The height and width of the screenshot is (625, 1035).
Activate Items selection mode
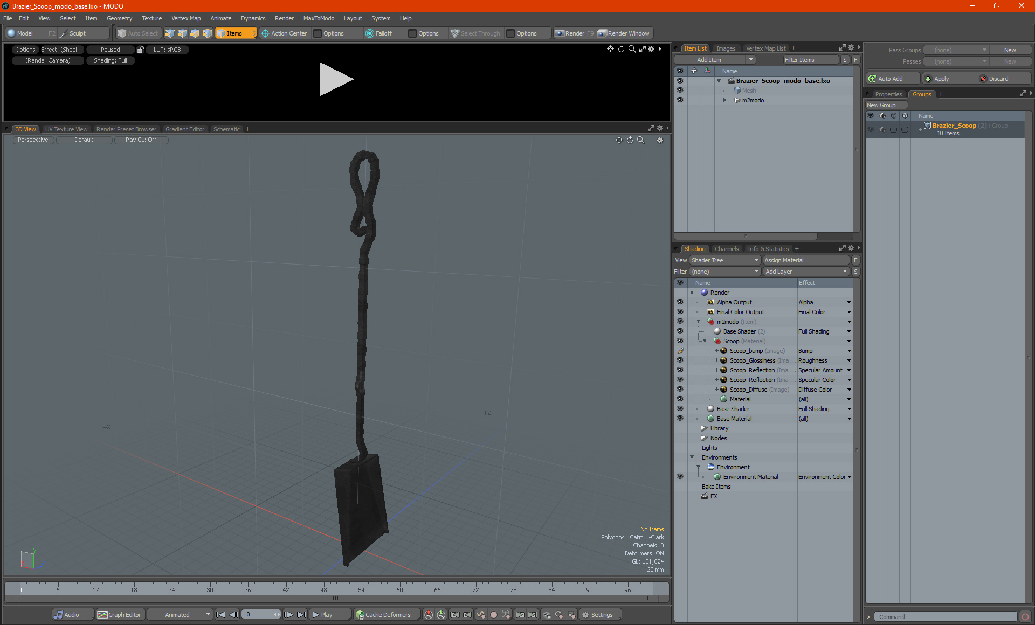coord(236,33)
